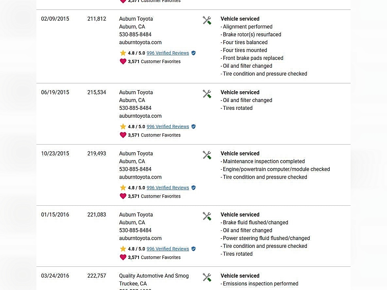
Task: Open 996 Verified Reviews link for 10/23/2015
Action: click(168, 188)
